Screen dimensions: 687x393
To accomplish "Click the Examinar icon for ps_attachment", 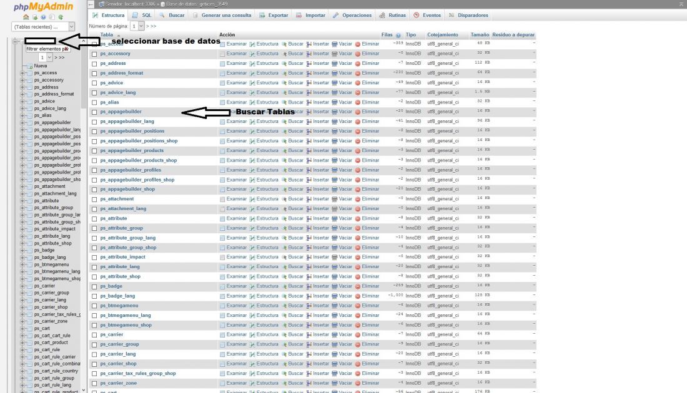I will click(x=222, y=199).
